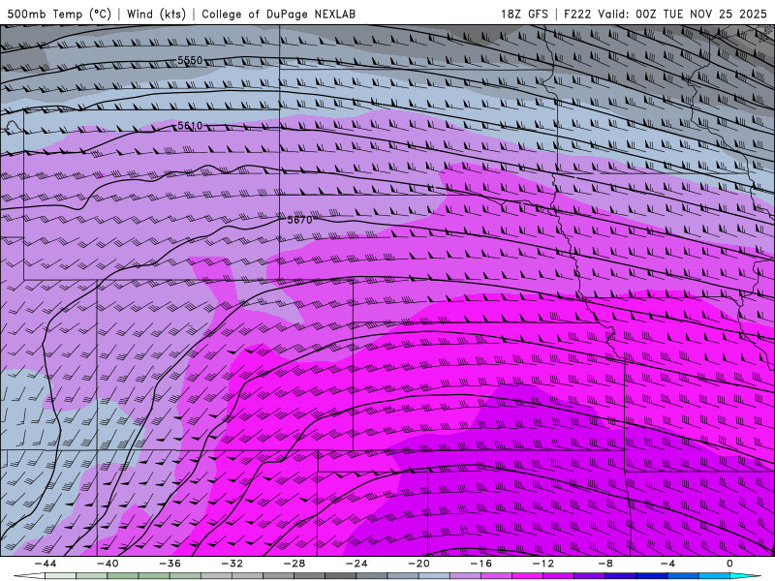Click the -8 colorbar tick label

pyautogui.click(x=605, y=564)
